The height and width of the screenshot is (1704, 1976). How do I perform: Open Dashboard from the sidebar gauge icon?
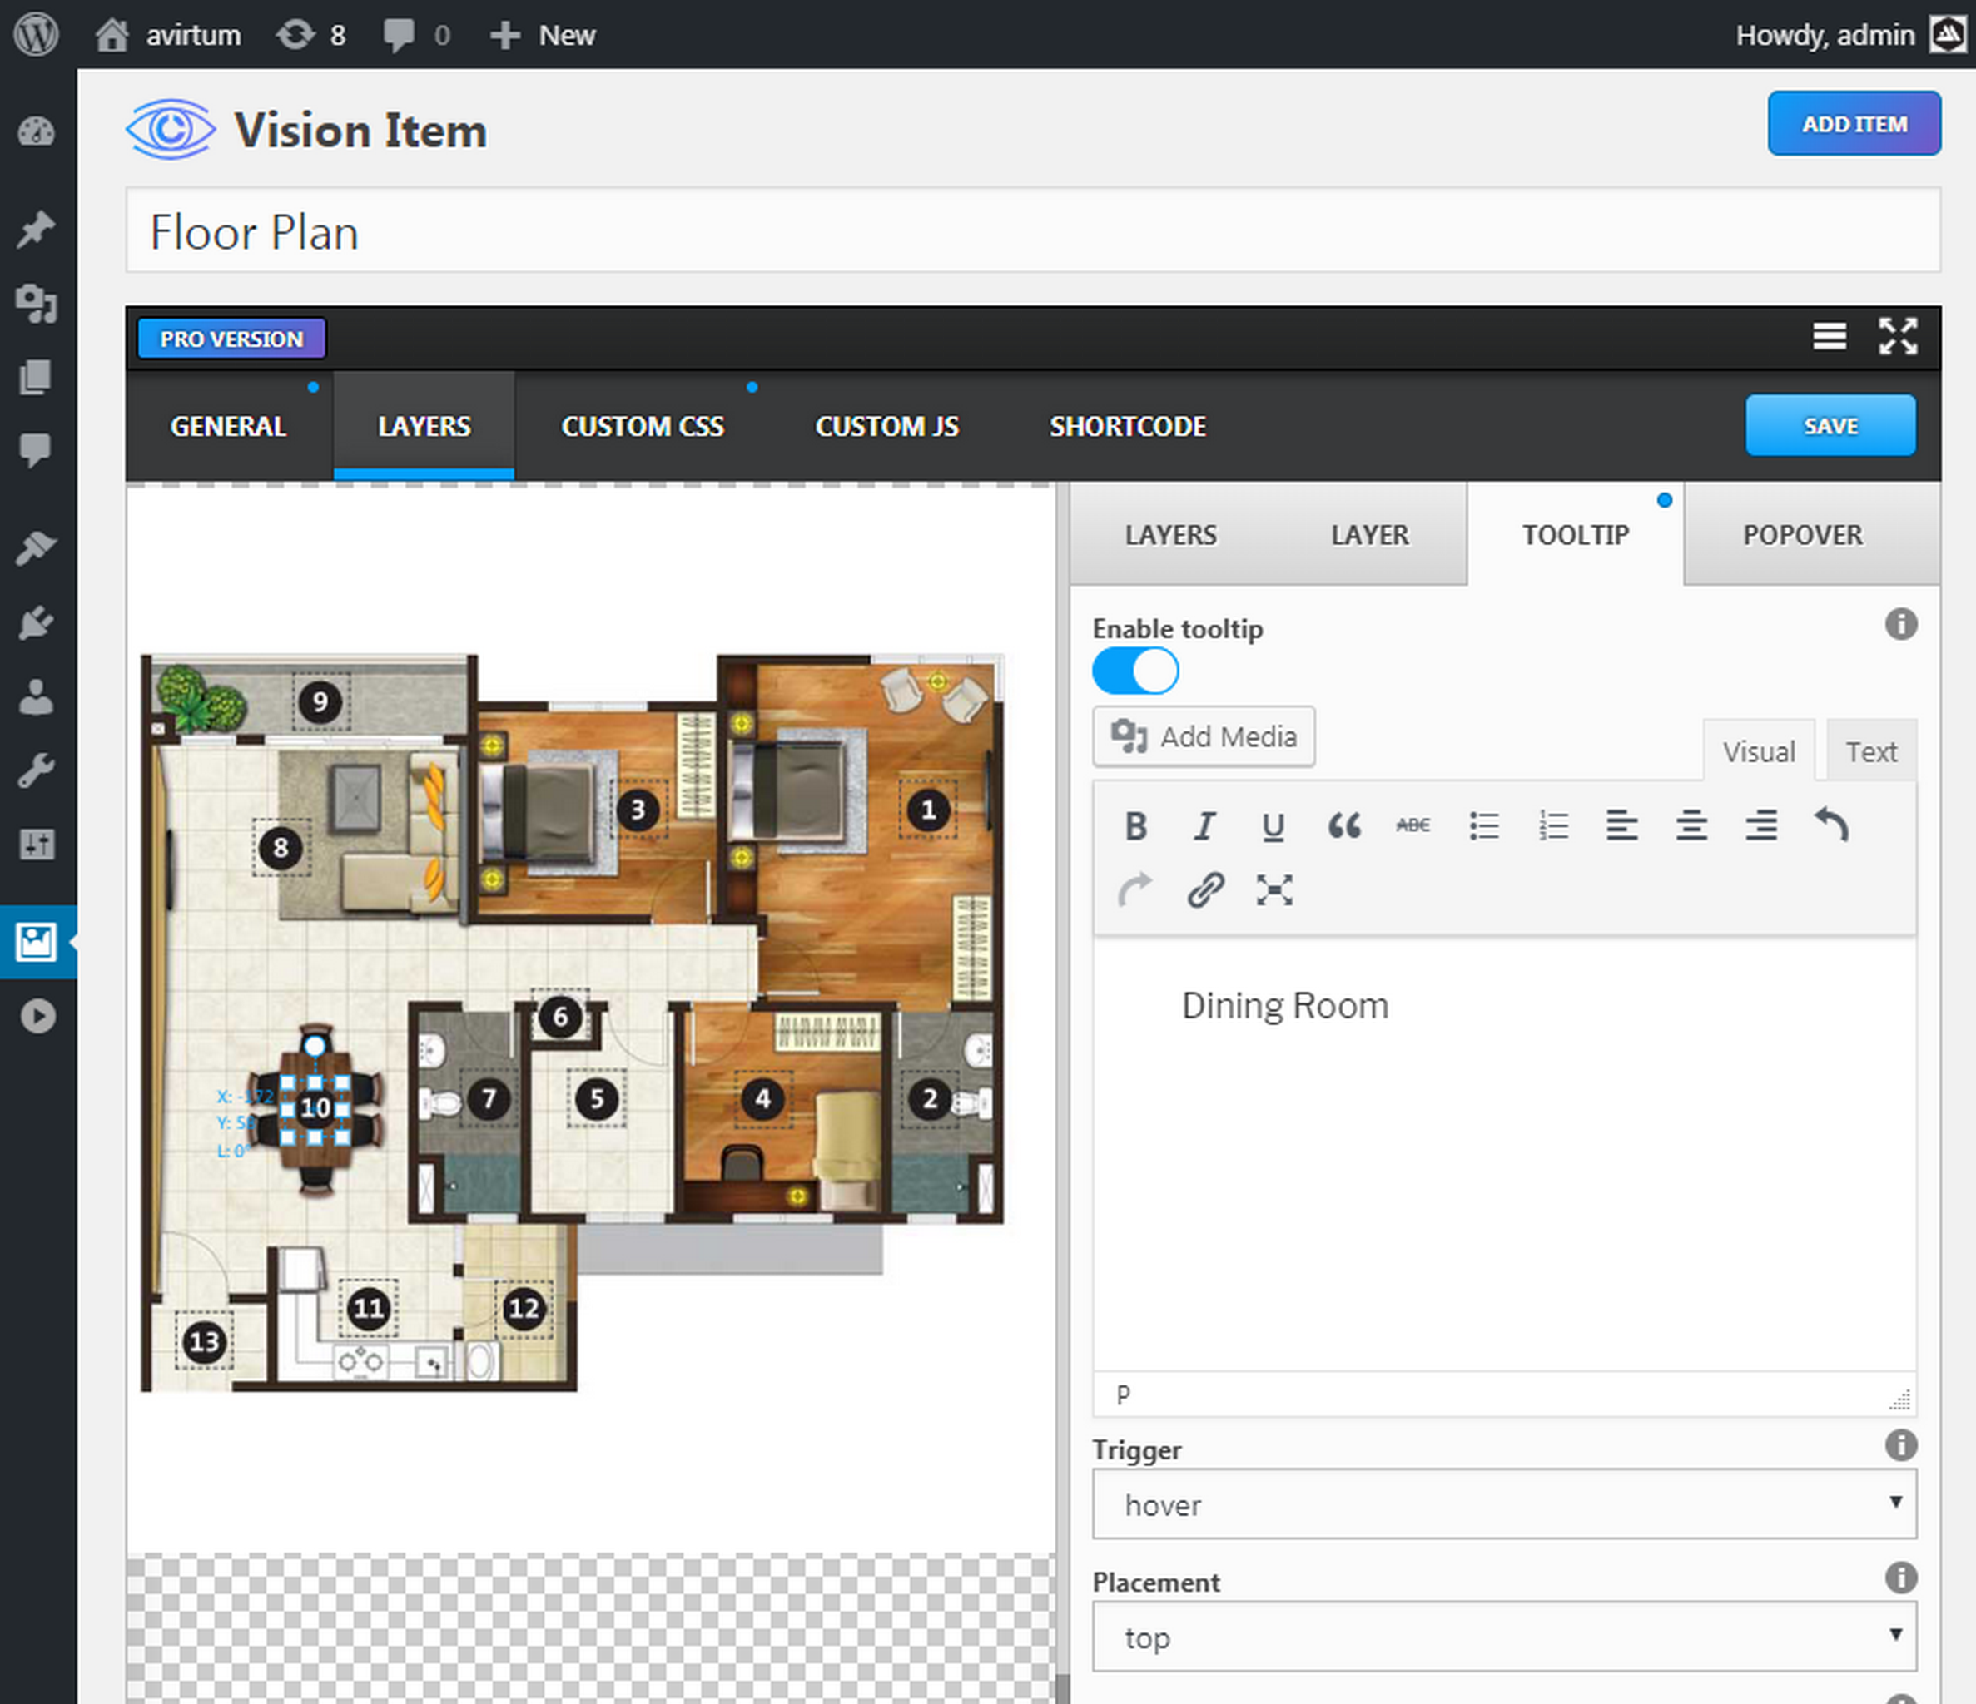[x=37, y=132]
